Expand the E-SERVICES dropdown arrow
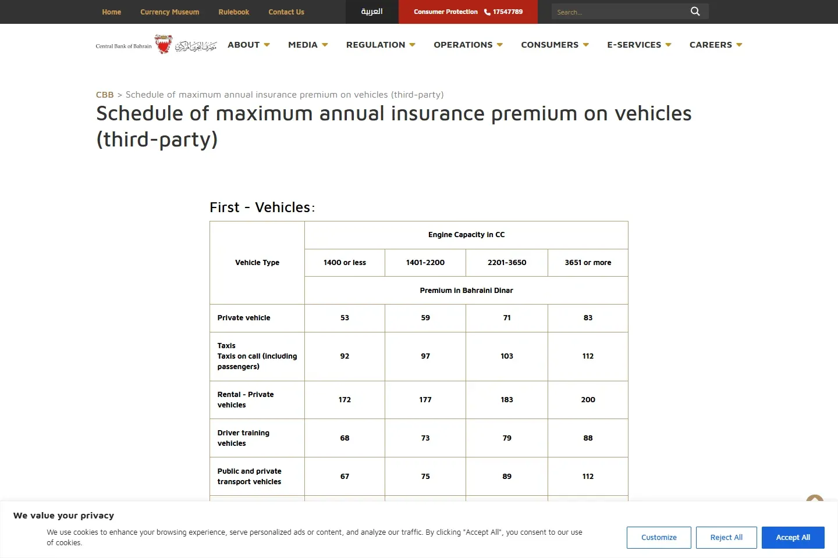This screenshot has height=558, width=838. tap(668, 45)
